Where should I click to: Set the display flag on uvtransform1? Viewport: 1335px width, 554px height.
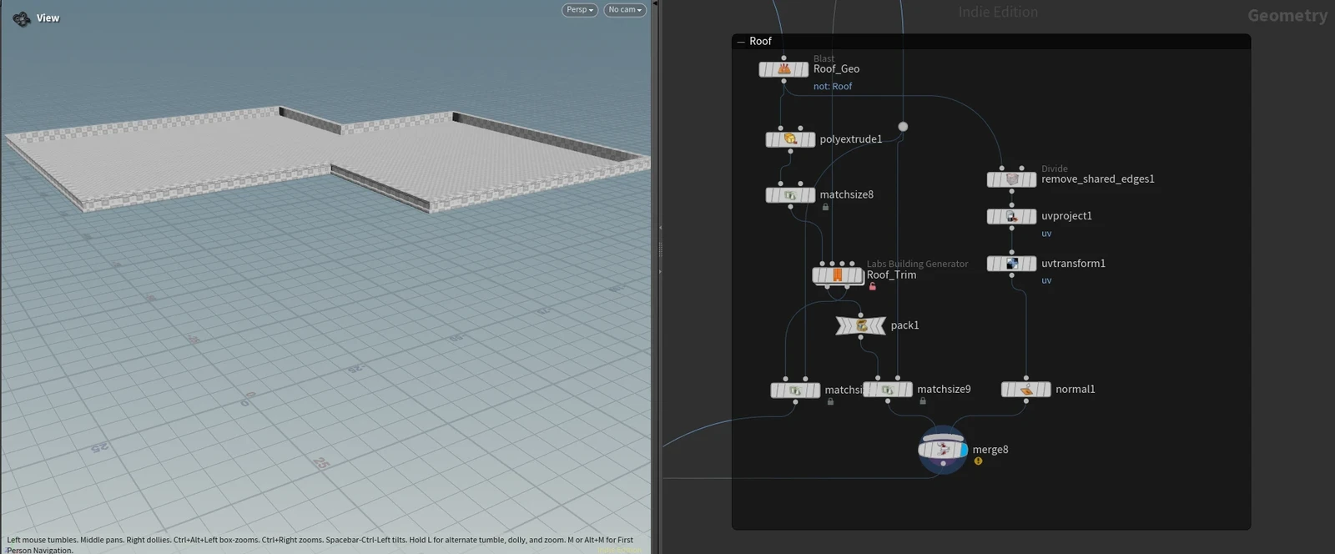(1033, 264)
